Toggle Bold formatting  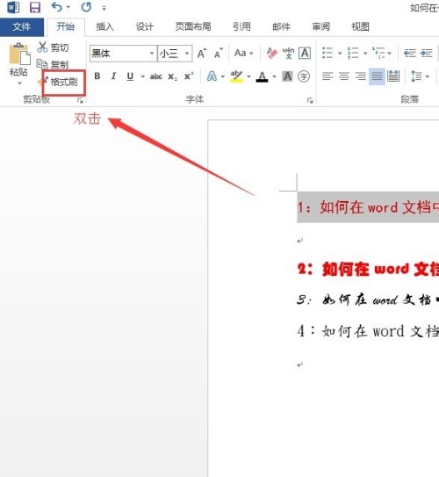coord(97,76)
